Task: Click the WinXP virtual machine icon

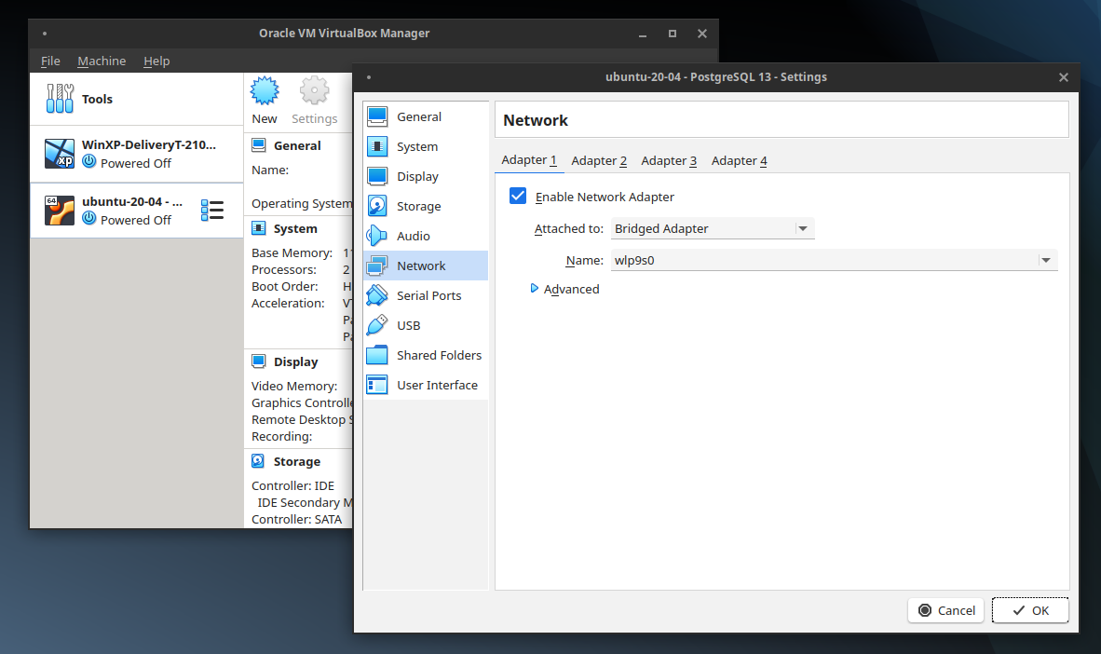Action: (x=60, y=153)
